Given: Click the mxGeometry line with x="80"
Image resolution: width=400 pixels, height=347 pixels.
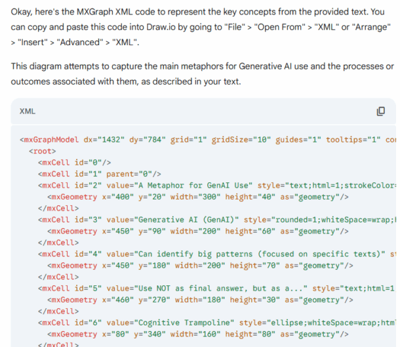Looking at the screenshot, I should [x=197, y=335].
